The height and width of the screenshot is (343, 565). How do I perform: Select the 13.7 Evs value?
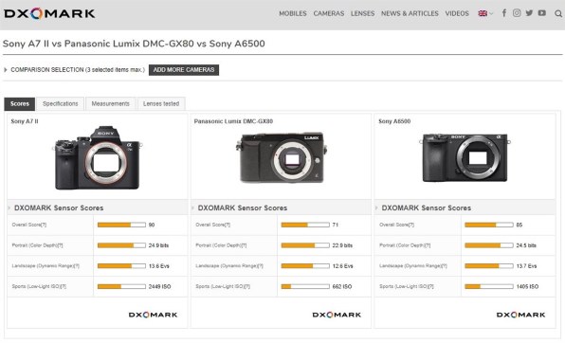point(526,266)
